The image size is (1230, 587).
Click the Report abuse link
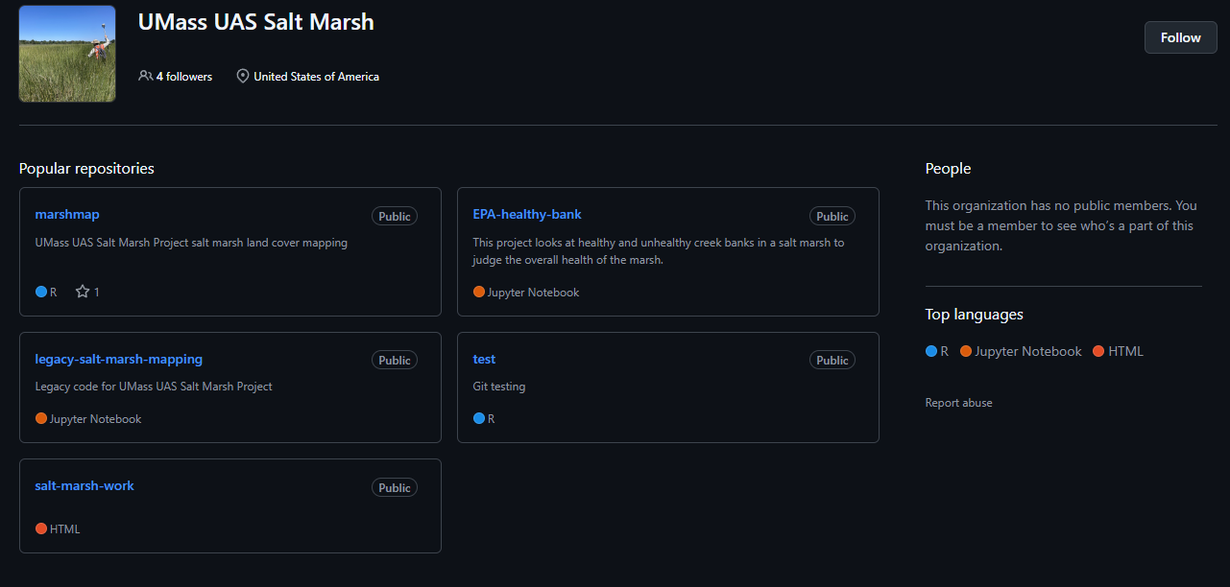coord(958,403)
